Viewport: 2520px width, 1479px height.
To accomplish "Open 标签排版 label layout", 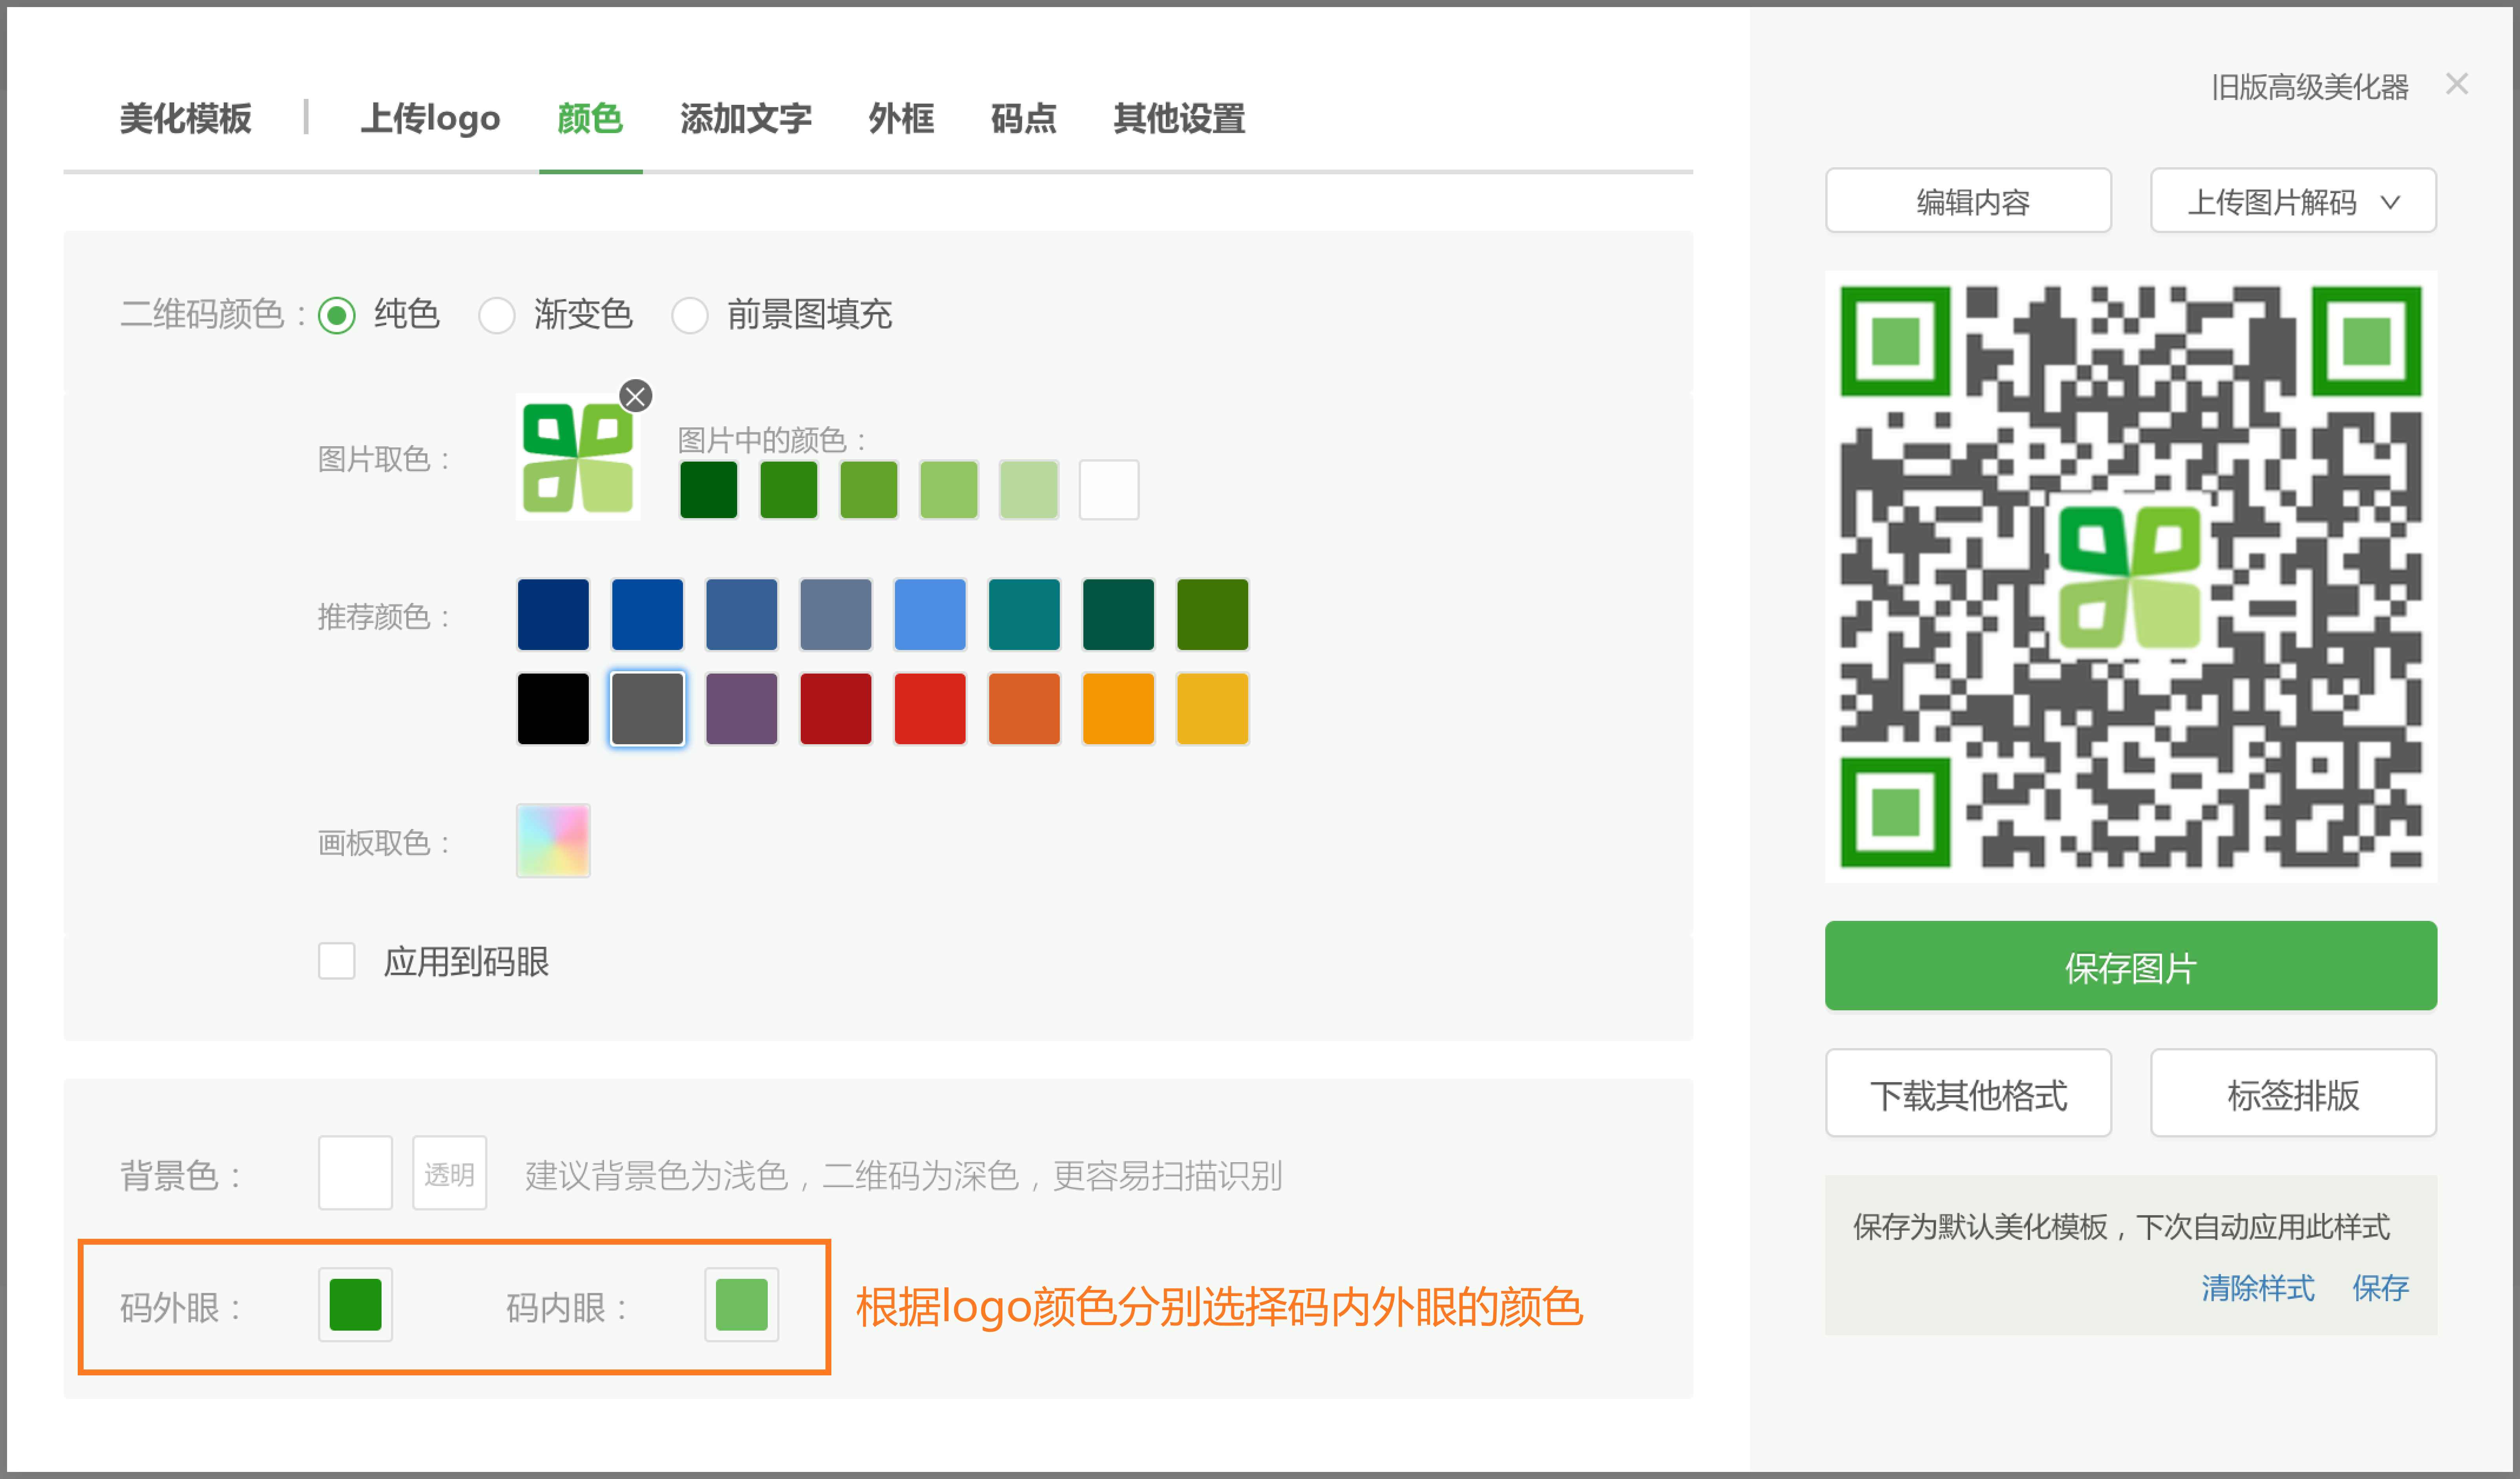I will [x=2293, y=1093].
